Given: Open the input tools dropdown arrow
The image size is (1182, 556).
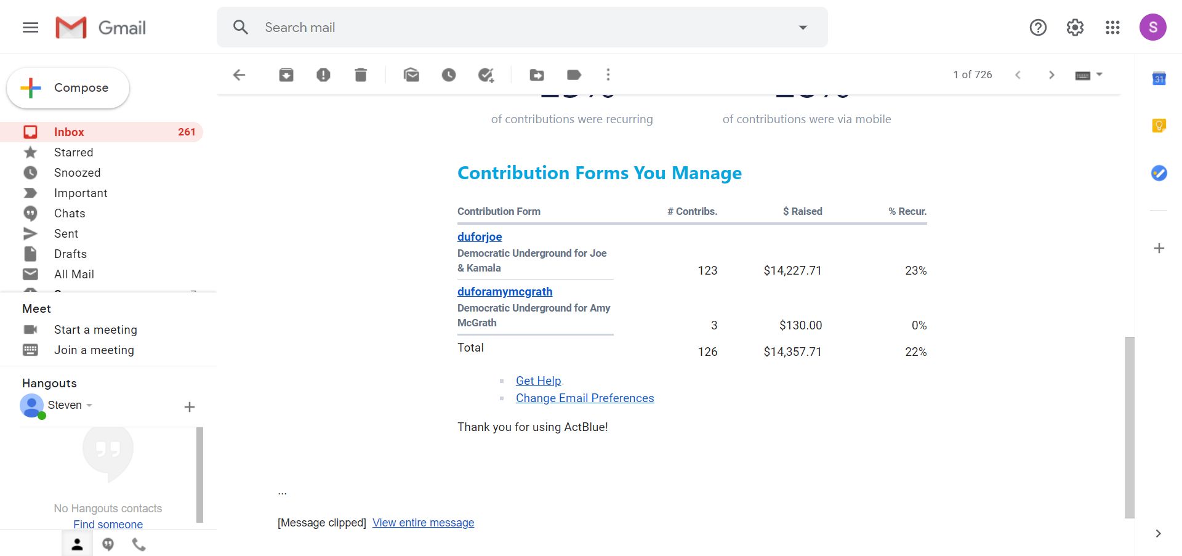Looking at the screenshot, I should (x=1100, y=75).
